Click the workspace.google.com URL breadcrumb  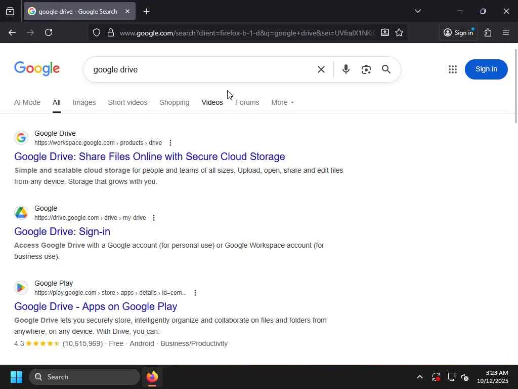click(x=98, y=143)
